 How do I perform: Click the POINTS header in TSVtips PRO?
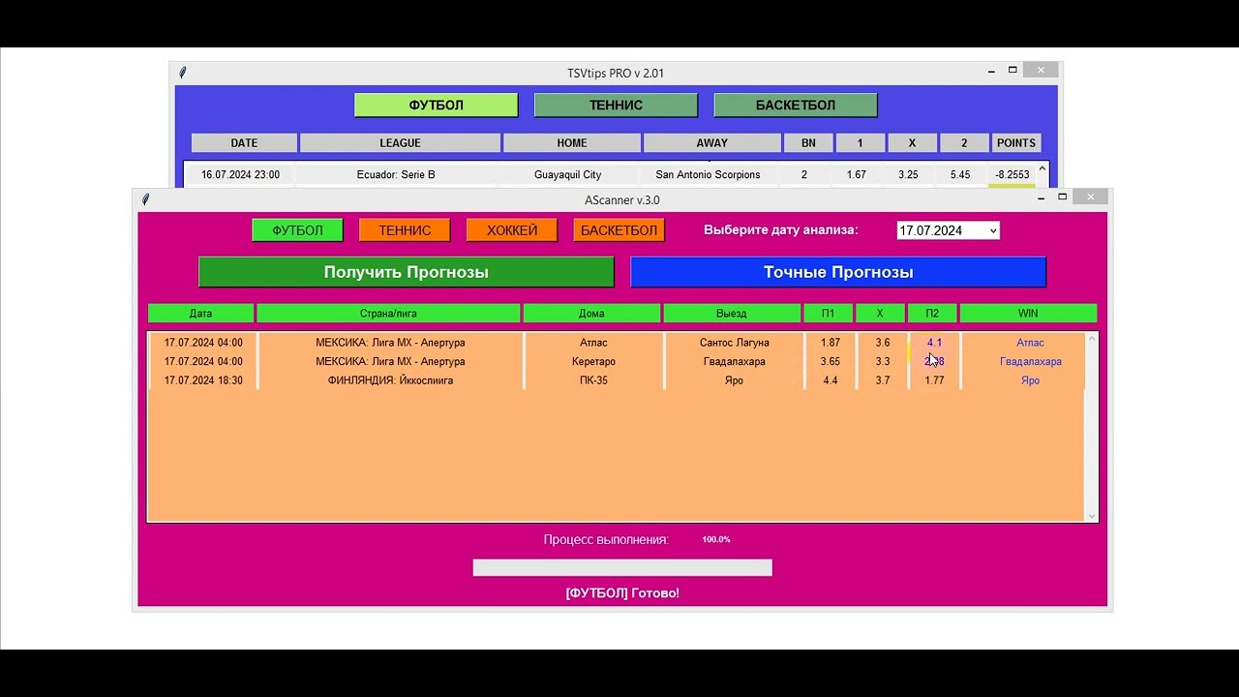point(1015,143)
